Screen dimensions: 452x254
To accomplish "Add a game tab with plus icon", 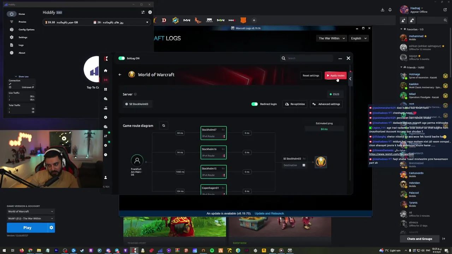I will click(x=254, y=20).
